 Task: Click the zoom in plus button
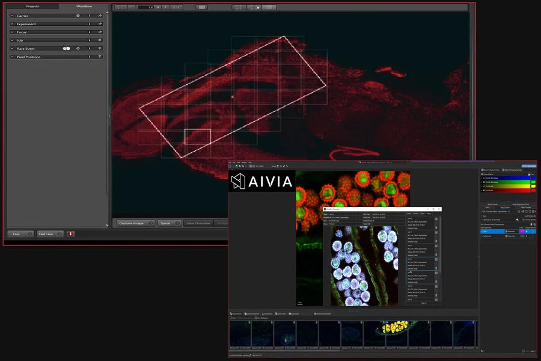[x=166, y=7]
